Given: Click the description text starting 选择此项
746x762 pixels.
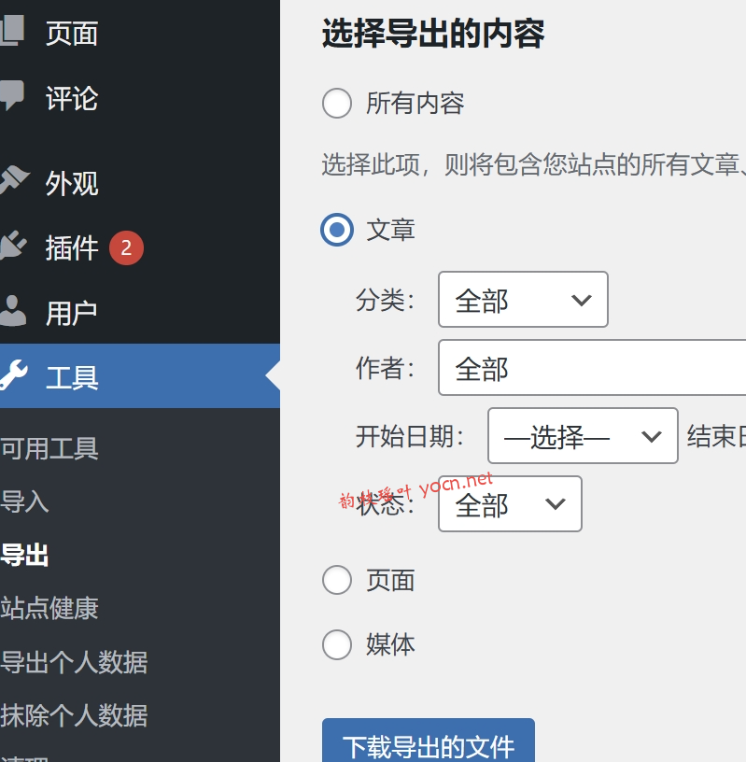Looking at the screenshot, I should coord(534,164).
